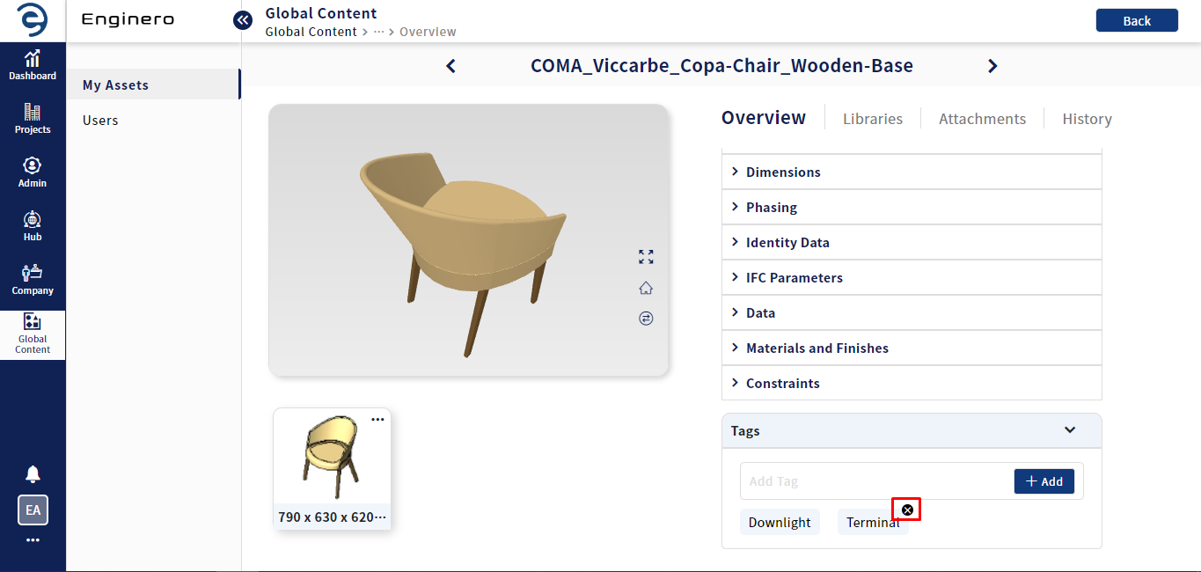Viewport: 1201px width, 572px height.
Task: Open the Hub sidebar icon
Action: pyautogui.click(x=33, y=227)
